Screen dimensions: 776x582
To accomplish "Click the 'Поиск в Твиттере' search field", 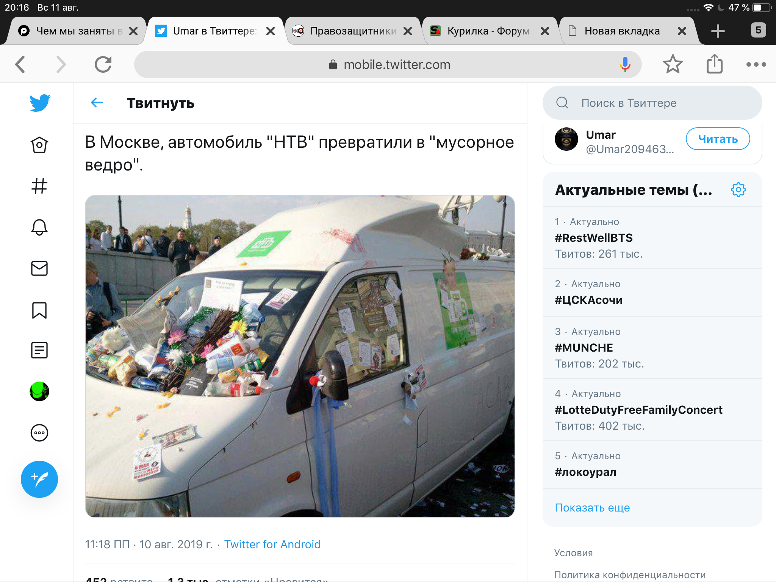I will (652, 103).
